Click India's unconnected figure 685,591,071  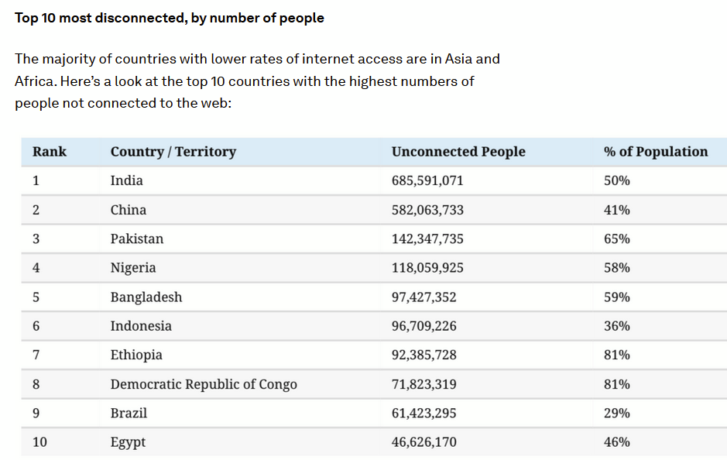coord(427,180)
